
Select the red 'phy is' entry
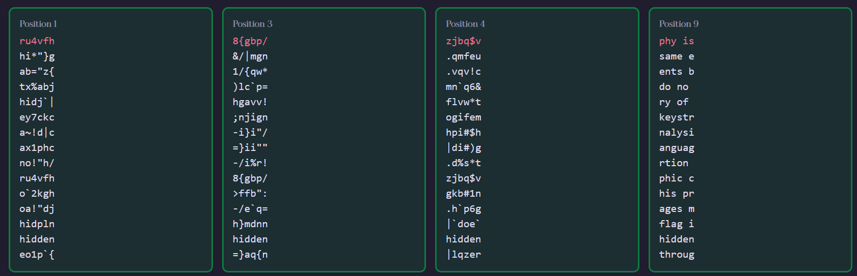(676, 41)
